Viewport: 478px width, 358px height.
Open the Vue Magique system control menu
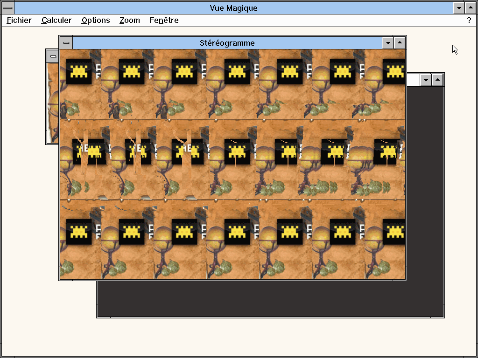pos(7,8)
